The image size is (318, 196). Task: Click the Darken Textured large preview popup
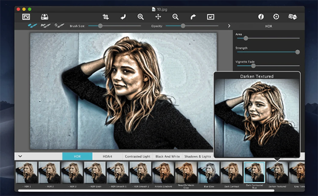257,115
